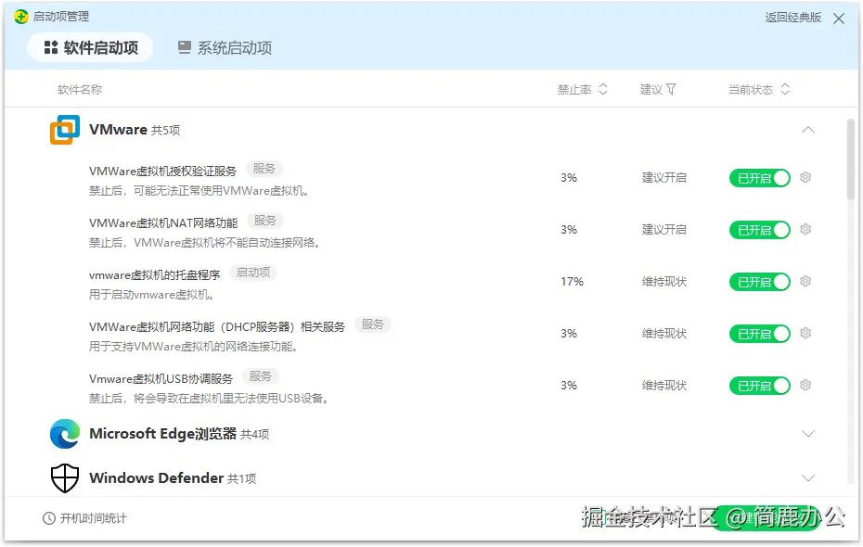Toggle 已开启 switch for Vmware虚拟机USB协调服务

point(759,386)
